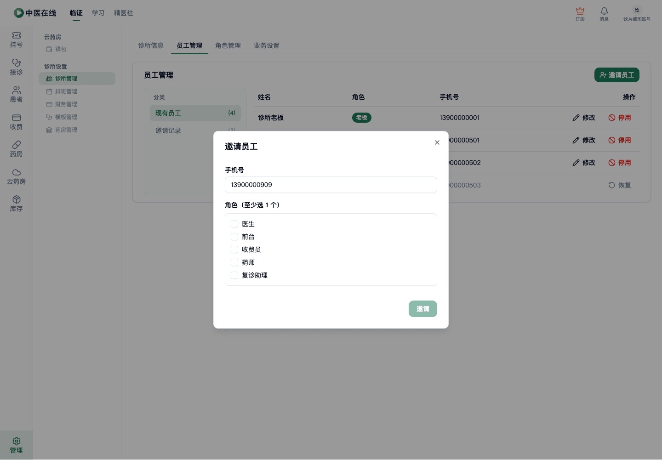Open the 业务设置 tab
Image resolution: width=662 pixels, height=460 pixels.
coord(267,45)
